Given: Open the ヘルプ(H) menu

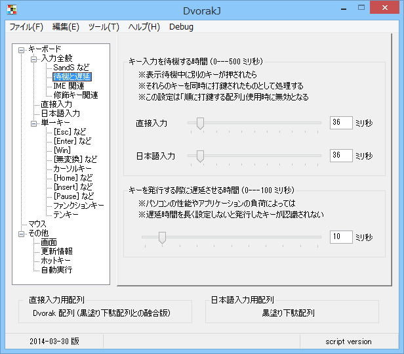Looking at the screenshot, I should 144,27.
